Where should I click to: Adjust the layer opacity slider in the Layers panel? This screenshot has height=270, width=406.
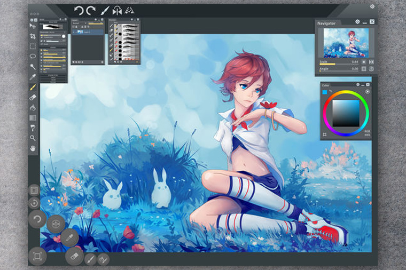pos(96,23)
